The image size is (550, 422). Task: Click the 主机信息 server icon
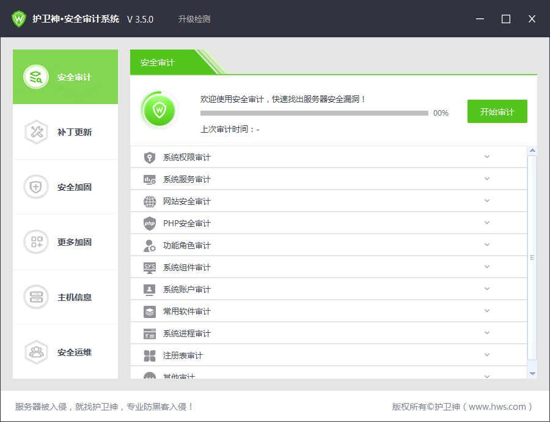coord(36,297)
